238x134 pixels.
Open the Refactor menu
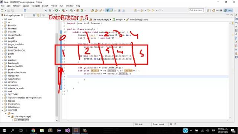tap(16, 6)
